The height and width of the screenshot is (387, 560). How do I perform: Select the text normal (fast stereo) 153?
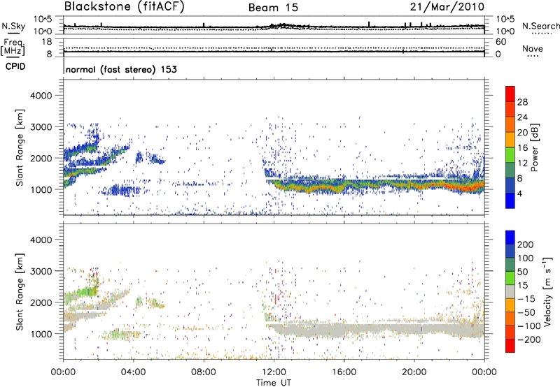(x=121, y=69)
